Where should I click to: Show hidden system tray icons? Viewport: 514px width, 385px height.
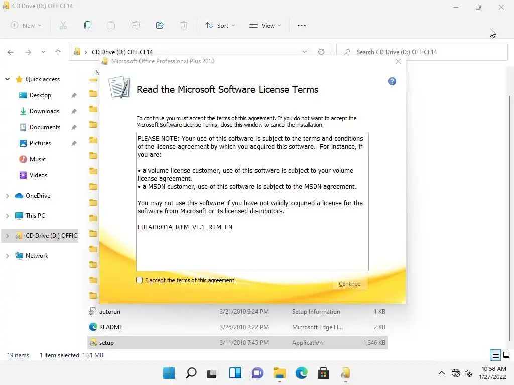[442, 373]
